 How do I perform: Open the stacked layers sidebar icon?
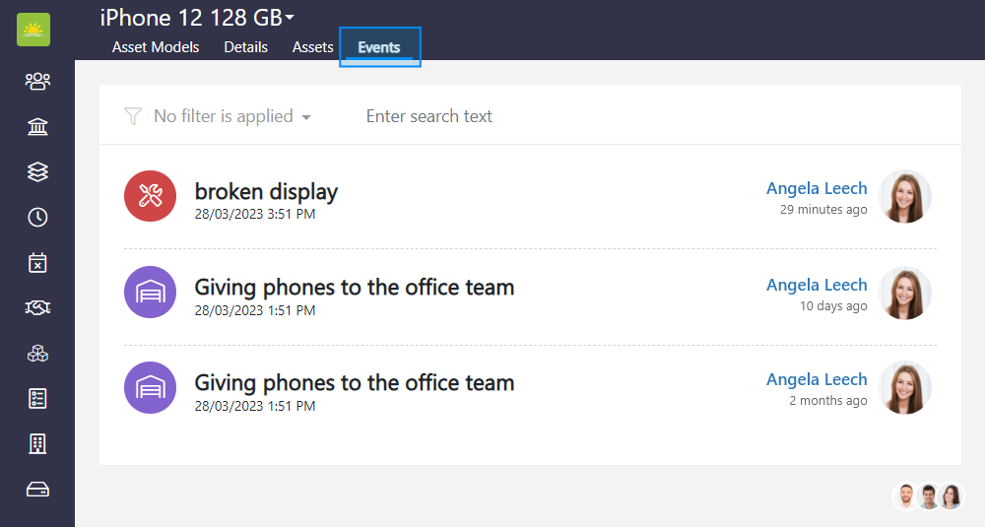pos(37,171)
